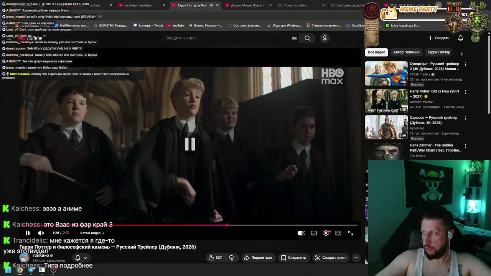Screen dimensions: 491x276
Task: Open the Супергёрл trailer thumbnail
Action: tap(386, 74)
